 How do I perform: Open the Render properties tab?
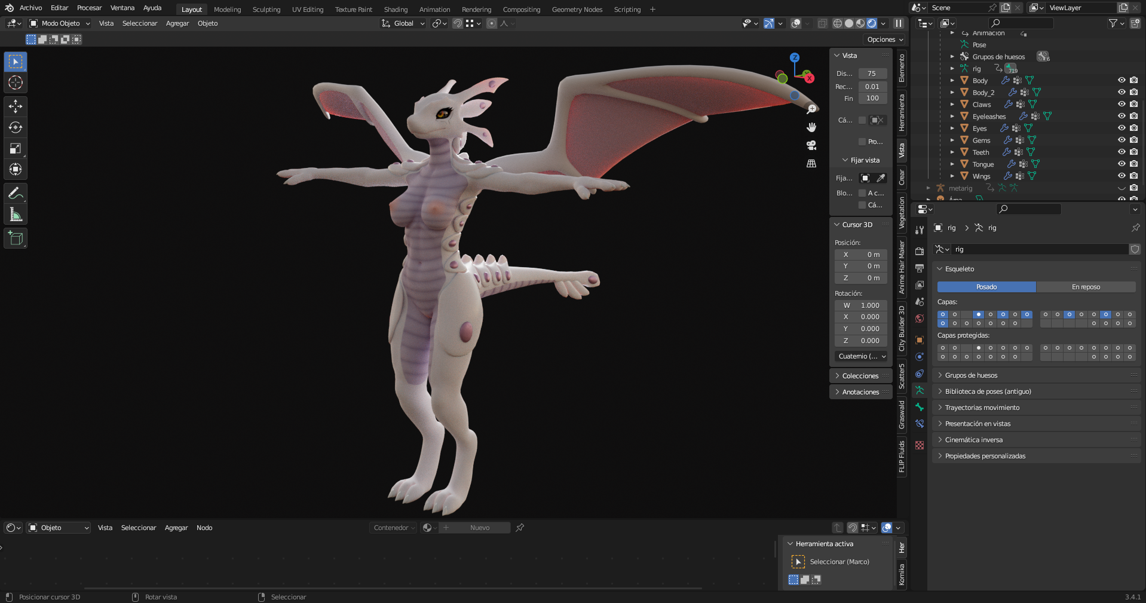pyautogui.click(x=920, y=252)
